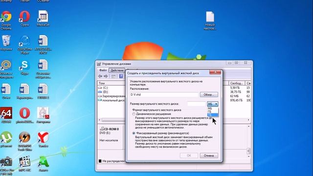Choose МБ in the unit list
The width and height of the screenshot is (313, 176).
[x=213, y=109]
